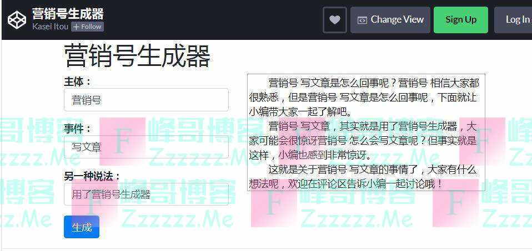Click the CodePen logo icon

point(17,20)
